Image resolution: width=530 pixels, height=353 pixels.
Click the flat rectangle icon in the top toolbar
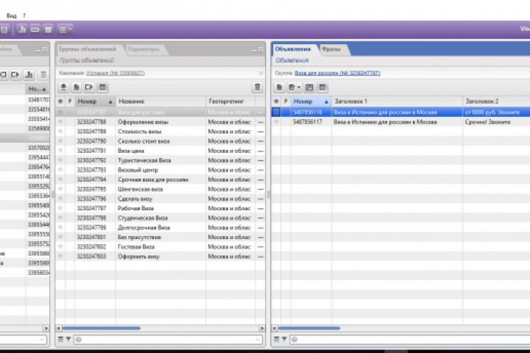pyautogui.click(x=35, y=29)
